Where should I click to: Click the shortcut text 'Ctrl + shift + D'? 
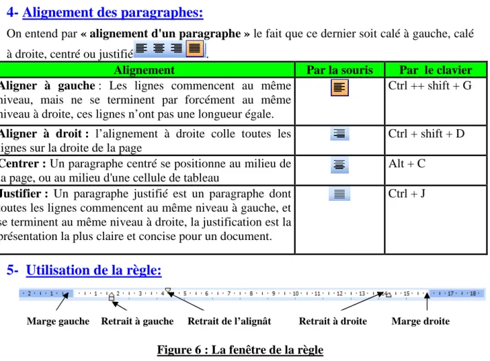point(426,133)
